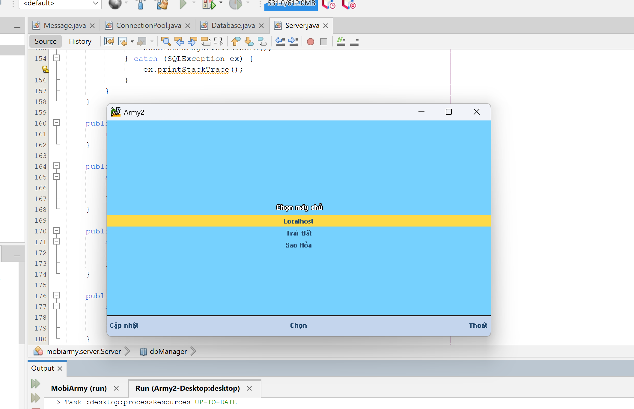Click the Run Project green arrow

coord(183,4)
